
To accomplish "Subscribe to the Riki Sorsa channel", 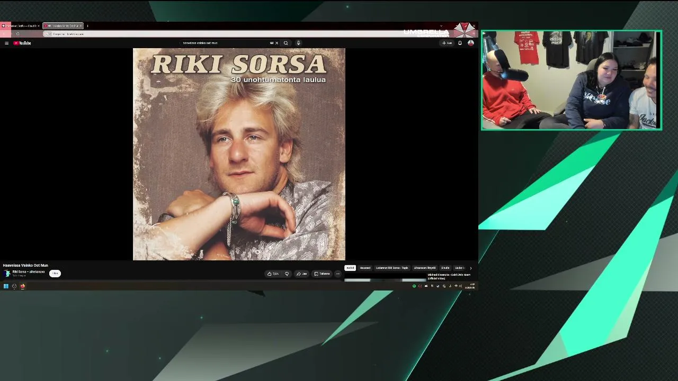I will click(55, 273).
